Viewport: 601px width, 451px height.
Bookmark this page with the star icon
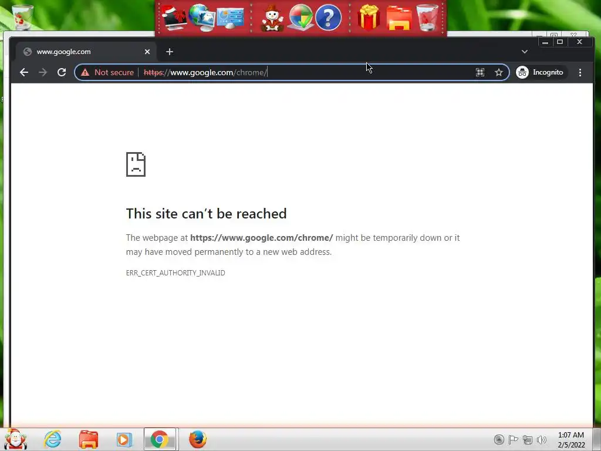pos(499,72)
